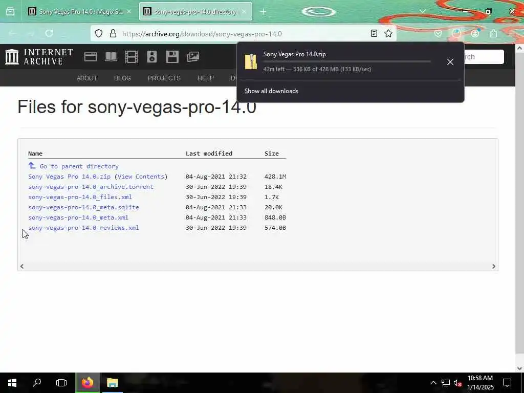524x393 pixels.
Task: Open Firefox View icon in the tab bar
Action: 10,12
